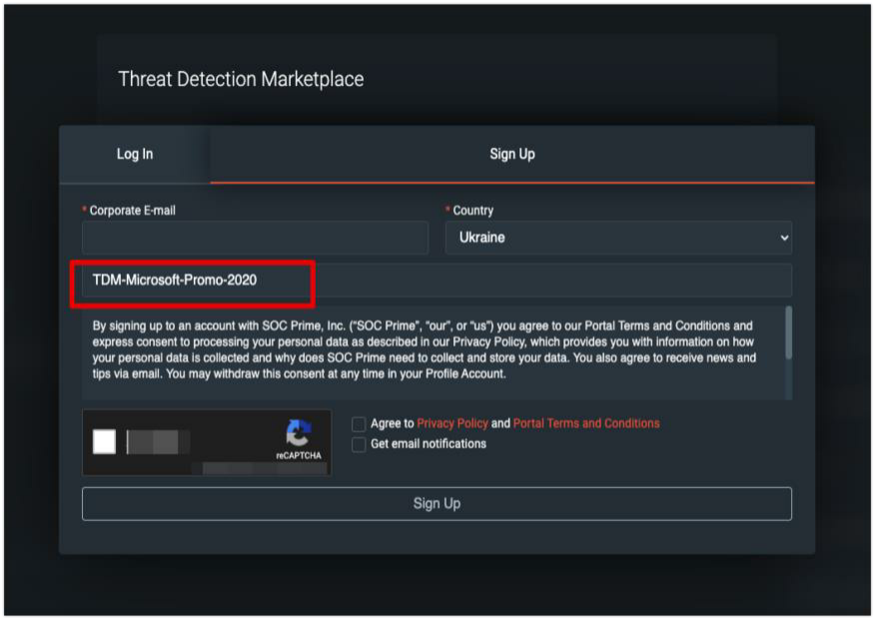The width and height of the screenshot is (875, 620).
Task: Click the SOC Prime consent paragraph
Action: click(425, 349)
